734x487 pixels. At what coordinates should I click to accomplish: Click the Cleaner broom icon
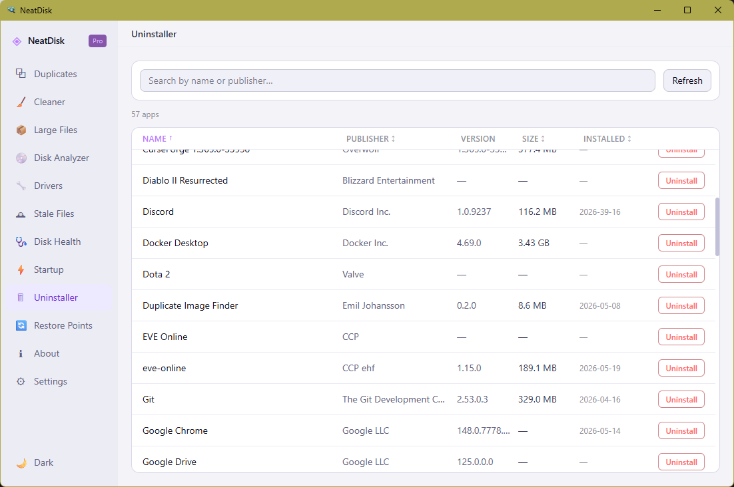point(21,102)
